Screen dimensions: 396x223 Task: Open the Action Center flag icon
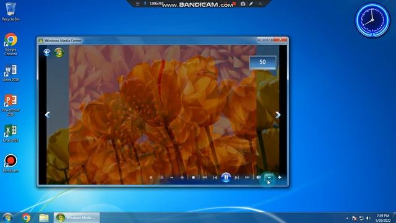354,218
